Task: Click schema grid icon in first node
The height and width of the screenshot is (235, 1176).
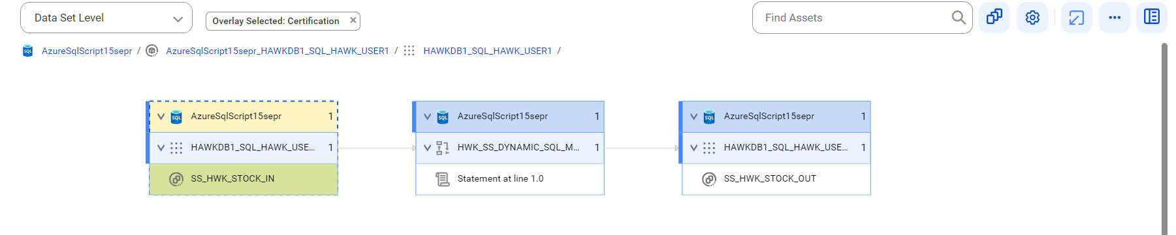Action: point(176,148)
